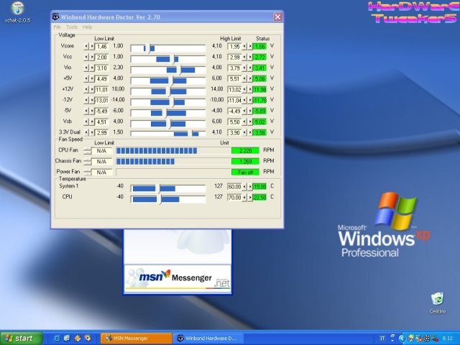Increase the Vcore high limit with the right arrow
The image size is (460, 345).
click(249, 46)
